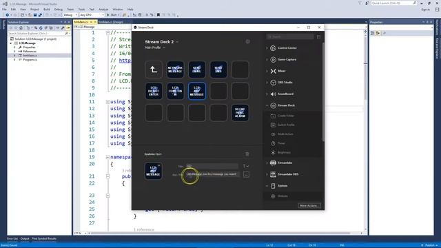Click the App / File path field
This screenshot has height=248, width=441.
pos(213,174)
